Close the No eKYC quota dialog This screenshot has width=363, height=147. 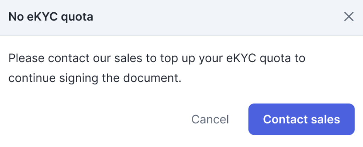click(349, 17)
